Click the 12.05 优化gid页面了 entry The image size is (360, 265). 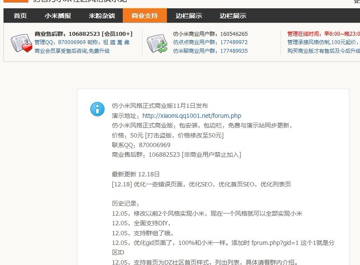pyautogui.click(x=223, y=248)
